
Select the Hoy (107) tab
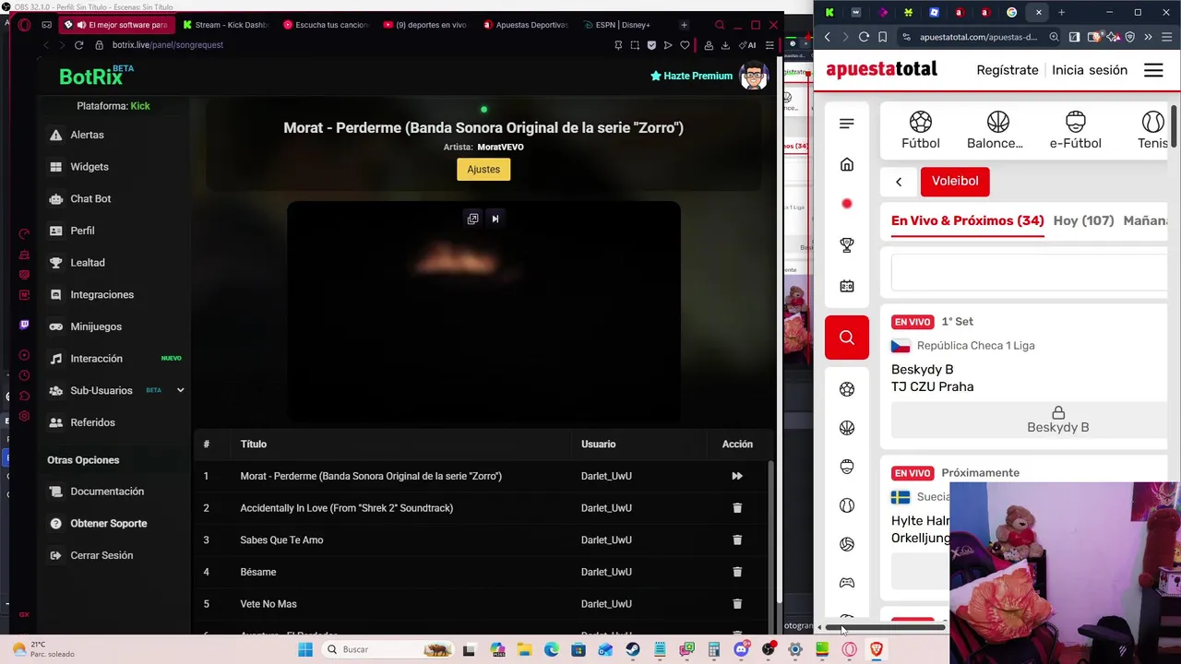(1084, 221)
